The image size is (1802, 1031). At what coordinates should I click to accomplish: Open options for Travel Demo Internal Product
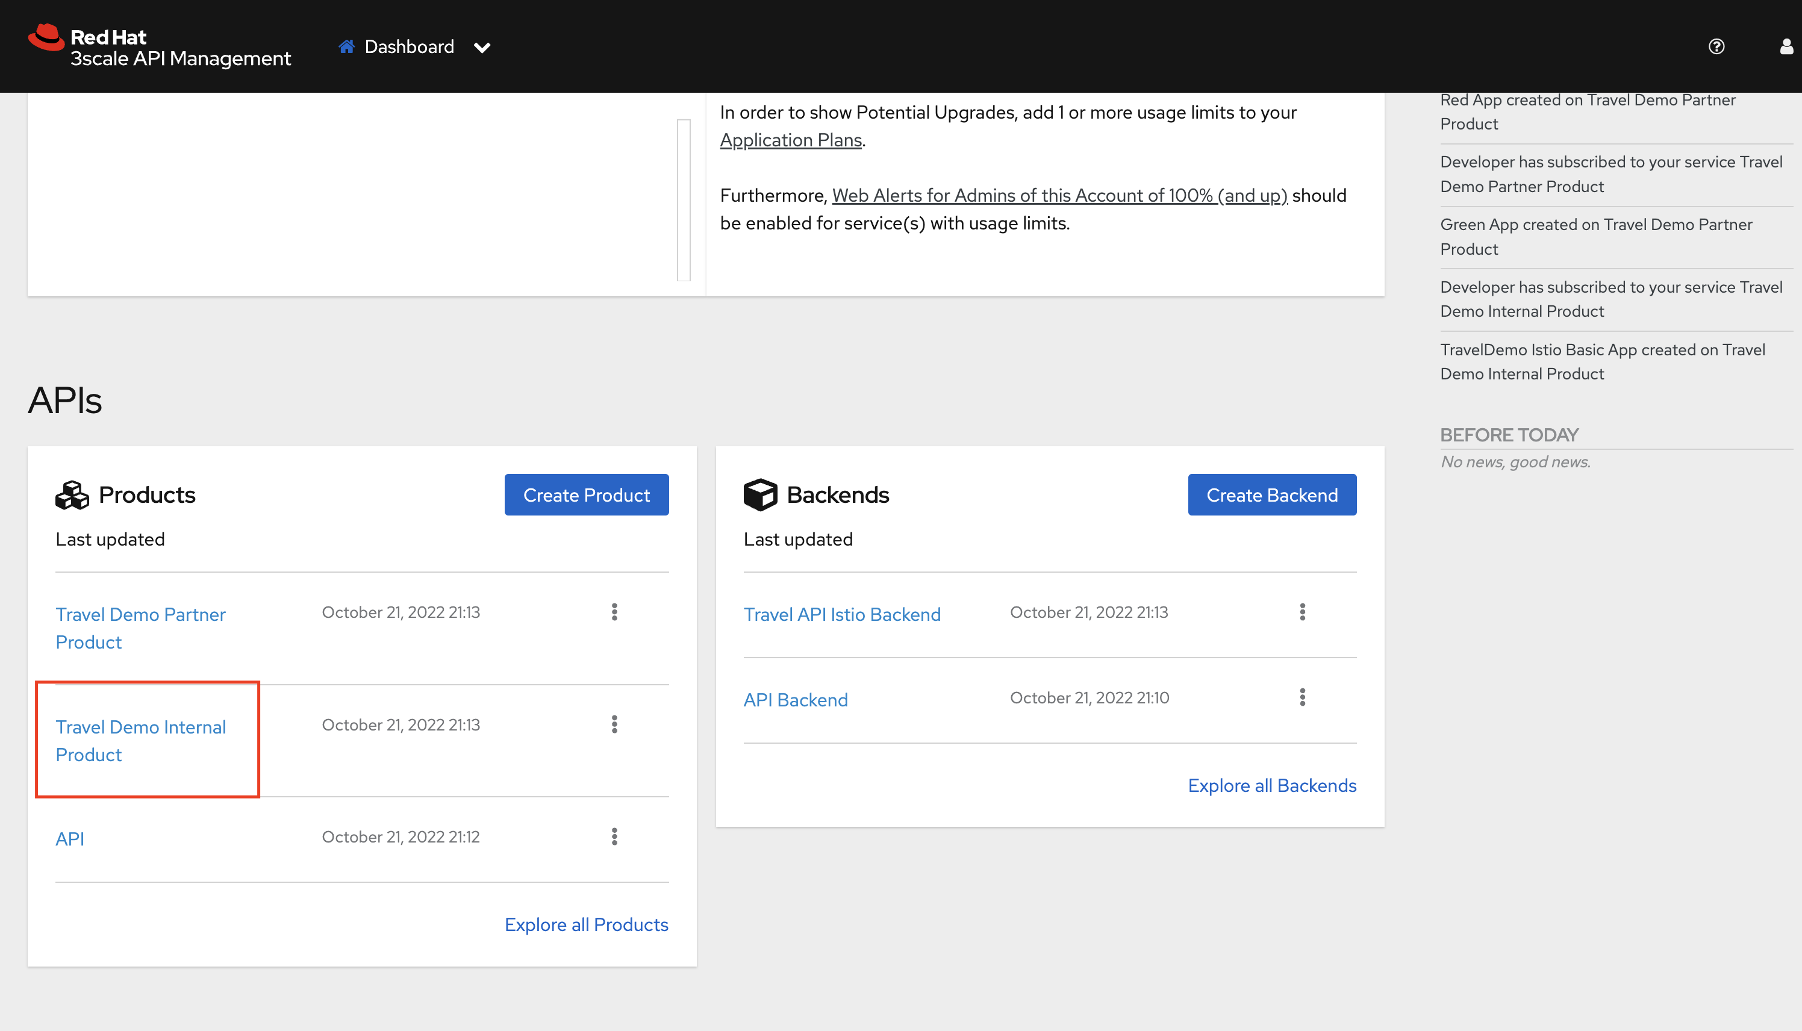point(614,724)
